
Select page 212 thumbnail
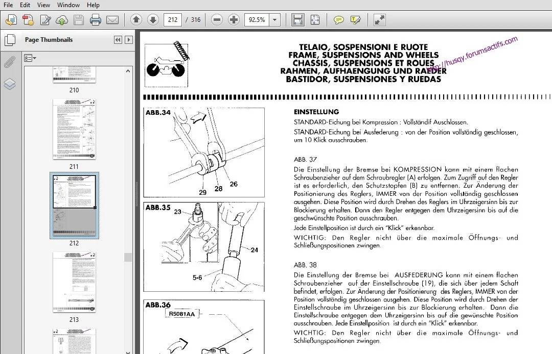click(x=74, y=205)
